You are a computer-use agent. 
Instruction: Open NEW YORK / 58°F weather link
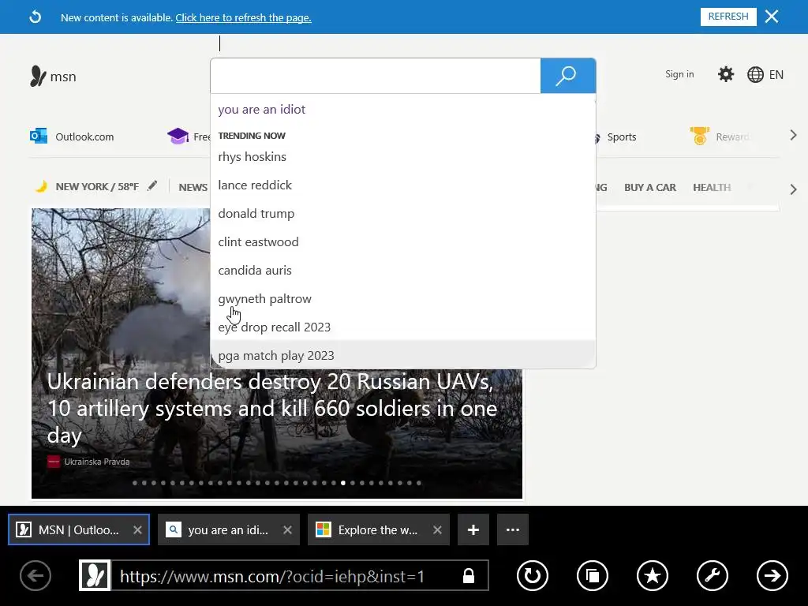[x=97, y=186]
